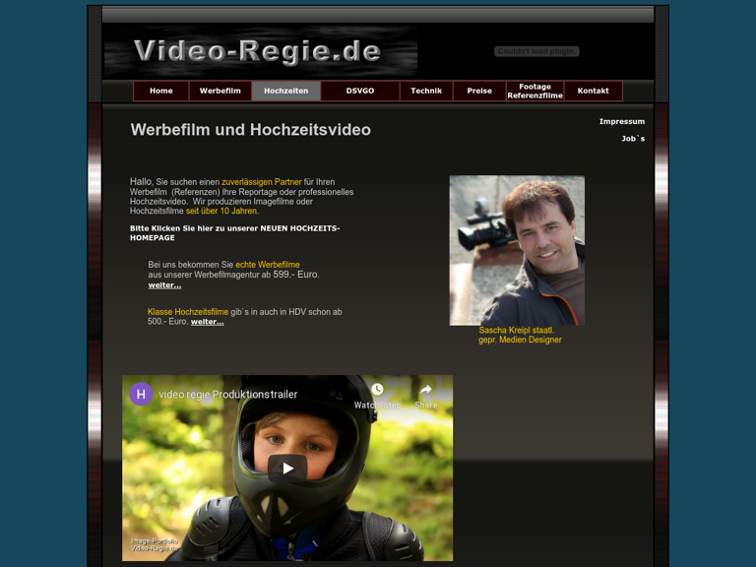
Task: Click the Share arrow icon on video
Action: (x=426, y=390)
